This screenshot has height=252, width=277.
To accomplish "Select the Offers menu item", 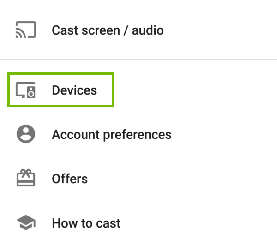I will click(x=70, y=179).
